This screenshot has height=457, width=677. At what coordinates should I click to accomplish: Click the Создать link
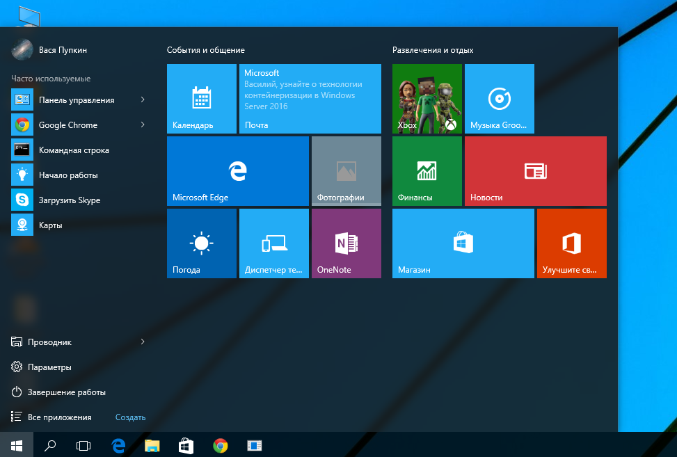(x=130, y=417)
